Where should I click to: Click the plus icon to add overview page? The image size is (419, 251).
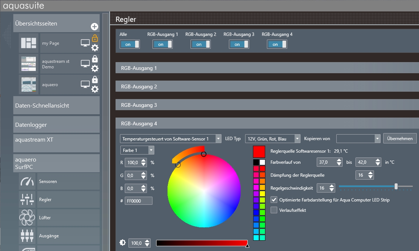(95, 27)
